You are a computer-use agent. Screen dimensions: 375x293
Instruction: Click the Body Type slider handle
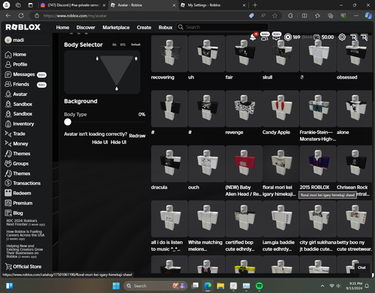pyautogui.click(x=67, y=122)
